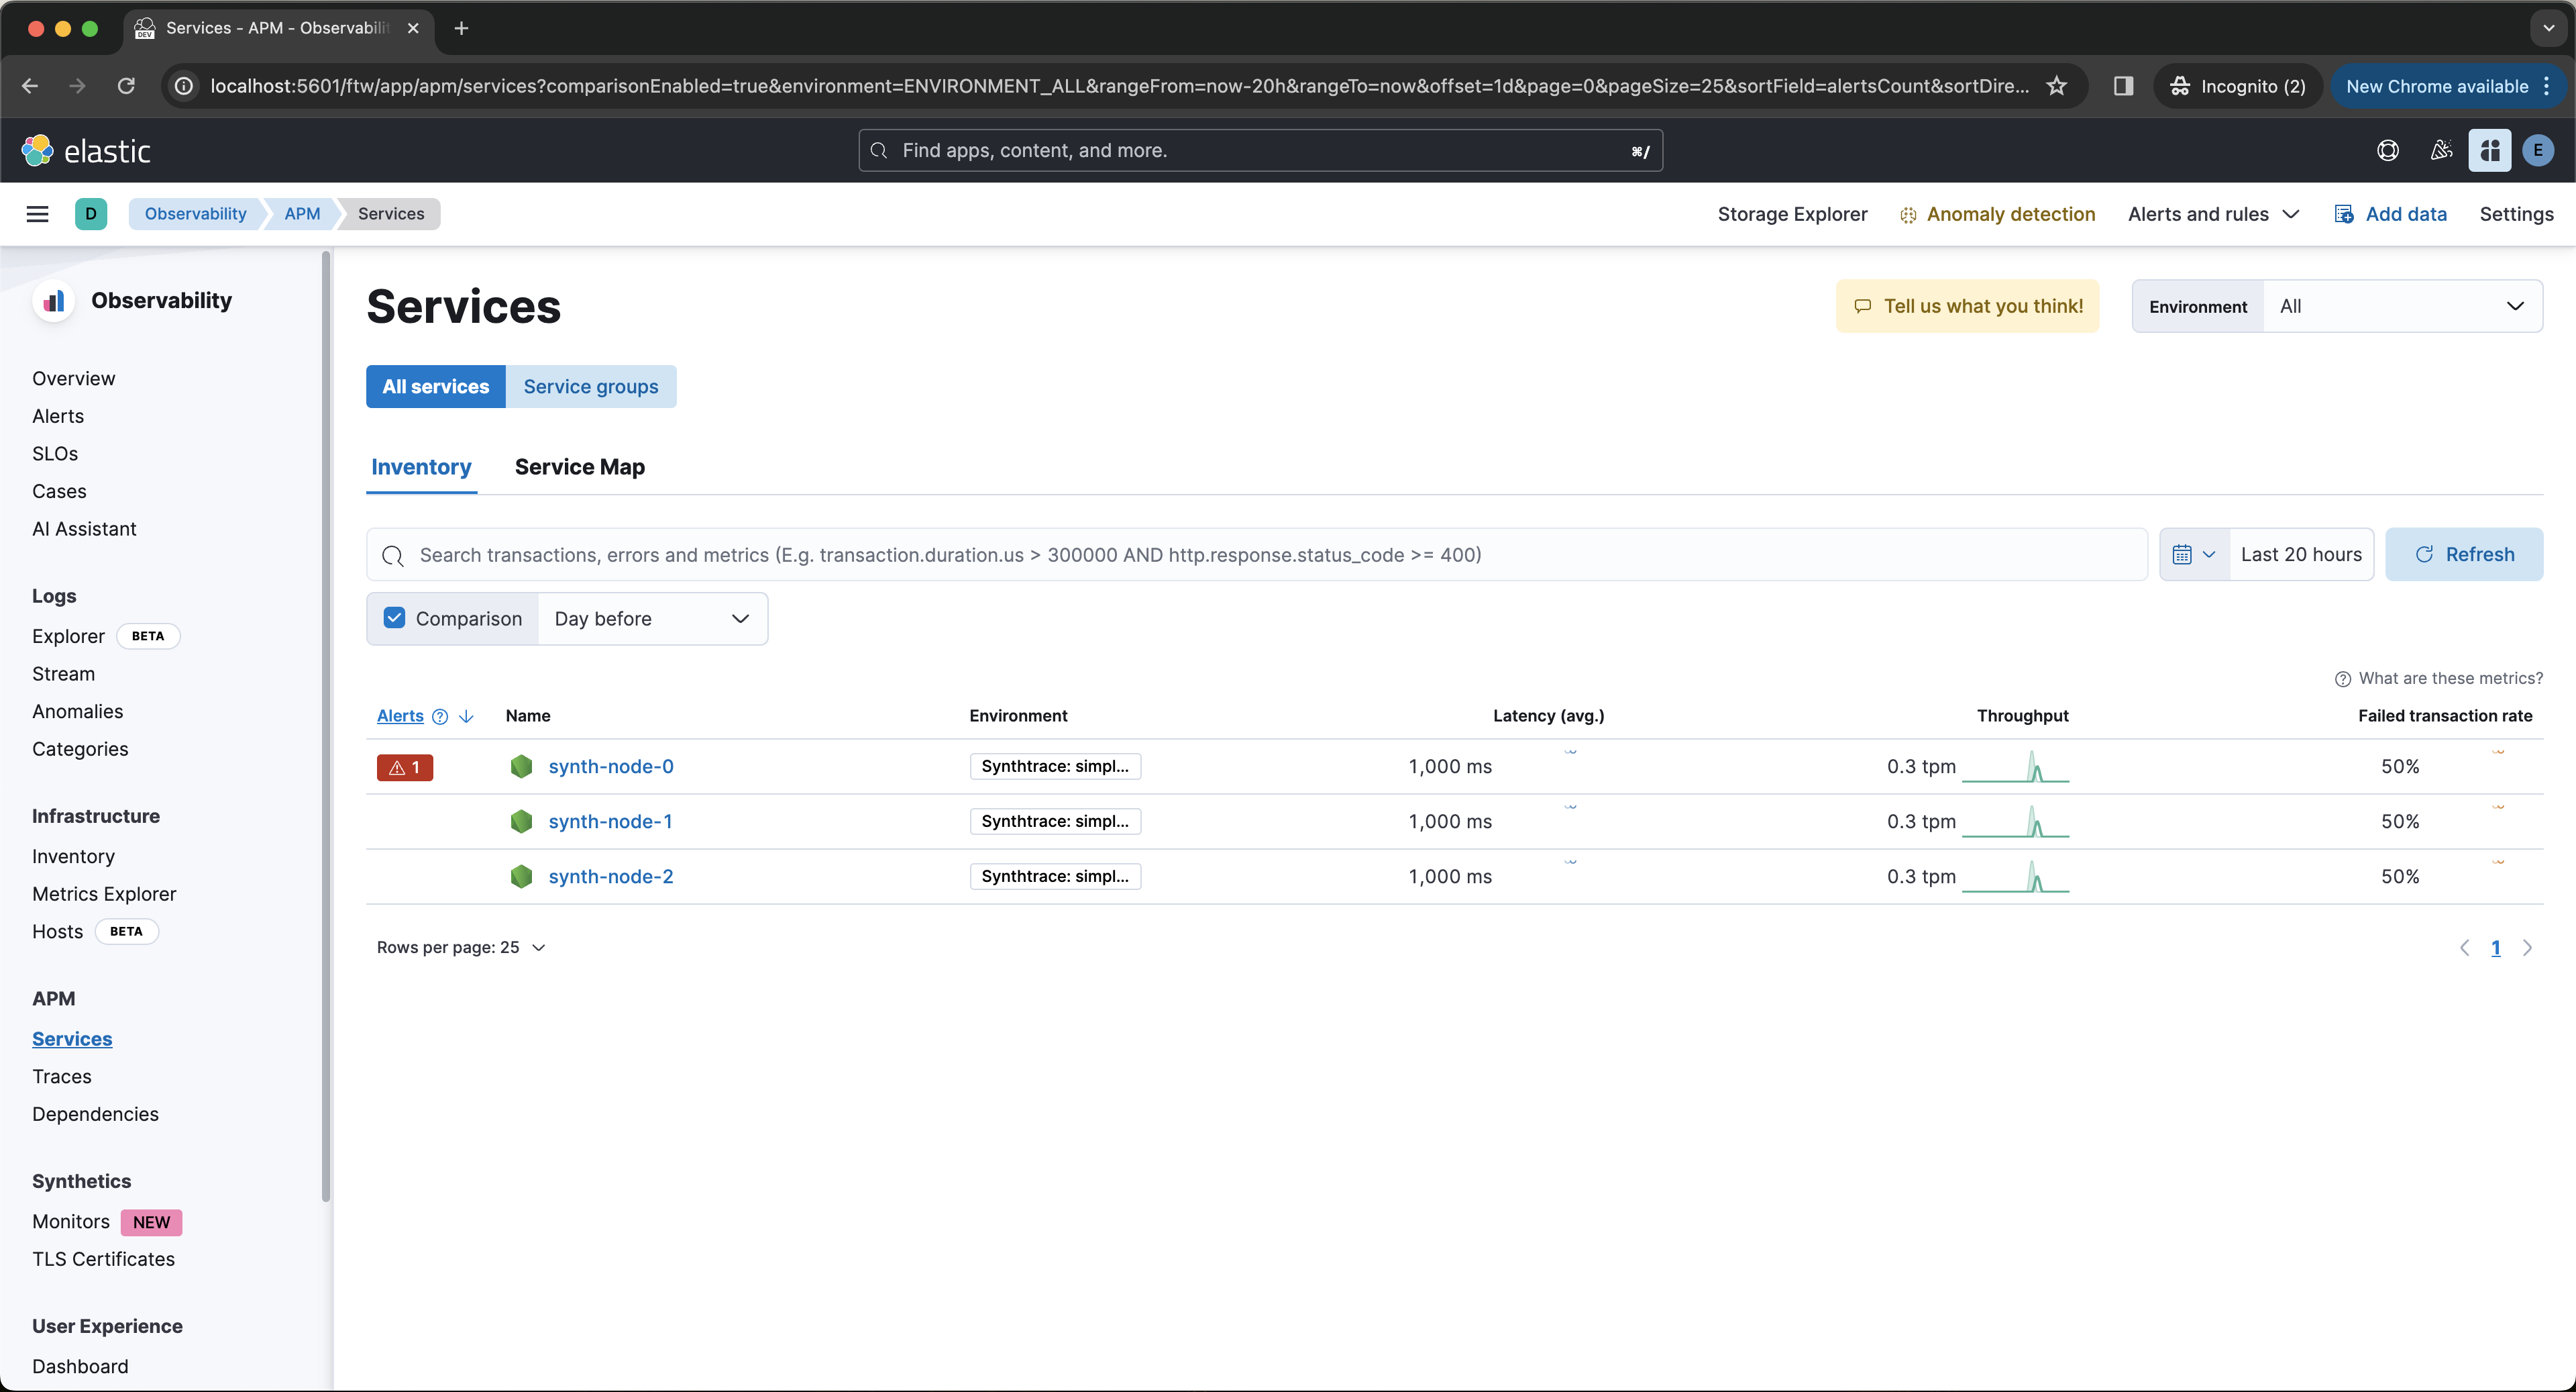Open Traces in the sidebar
Image resolution: width=2576 pixels, height=1392 pixels.
62,1077
